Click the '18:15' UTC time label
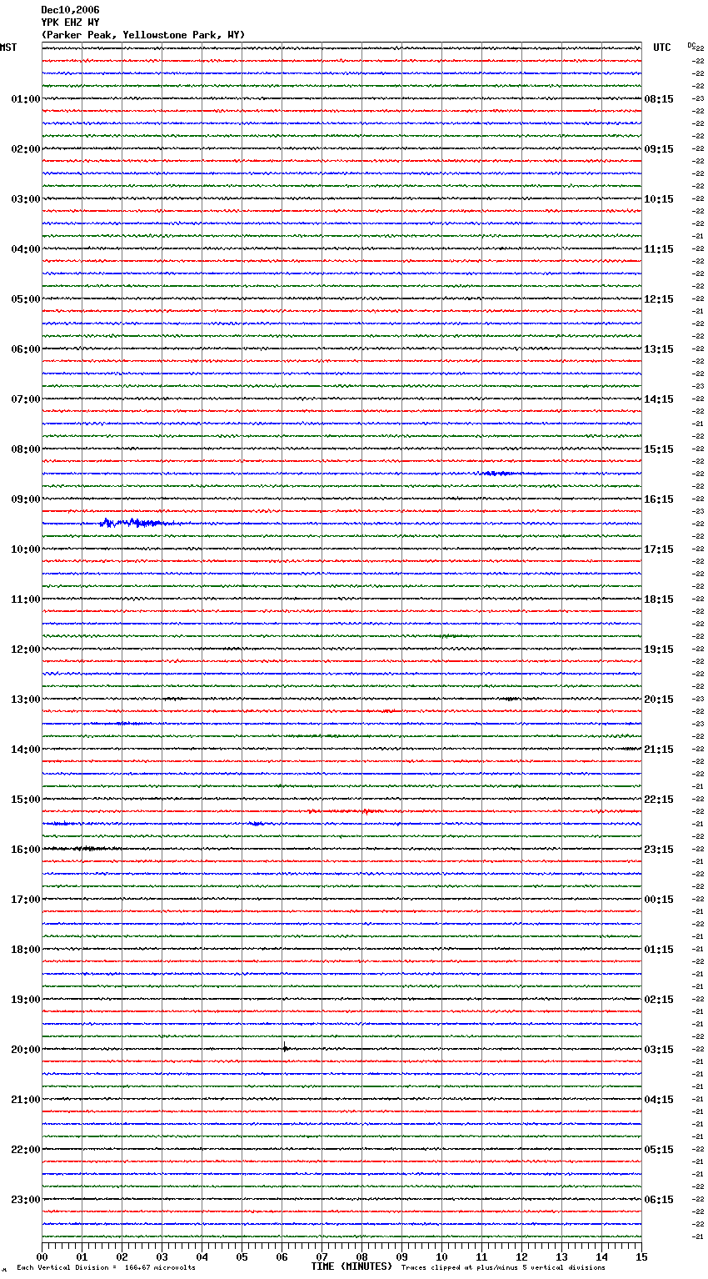Viewport: 708px width, 1279px height. [659, 599]
